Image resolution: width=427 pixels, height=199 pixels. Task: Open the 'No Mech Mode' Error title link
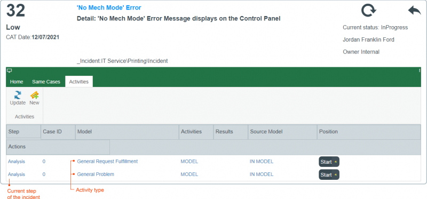click(109, 7)
